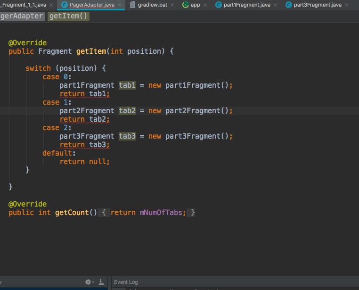The width and height of the screenshot is (359, 290).
Task: Click the hide panel download-arrow icon
Action: point(101,282)
